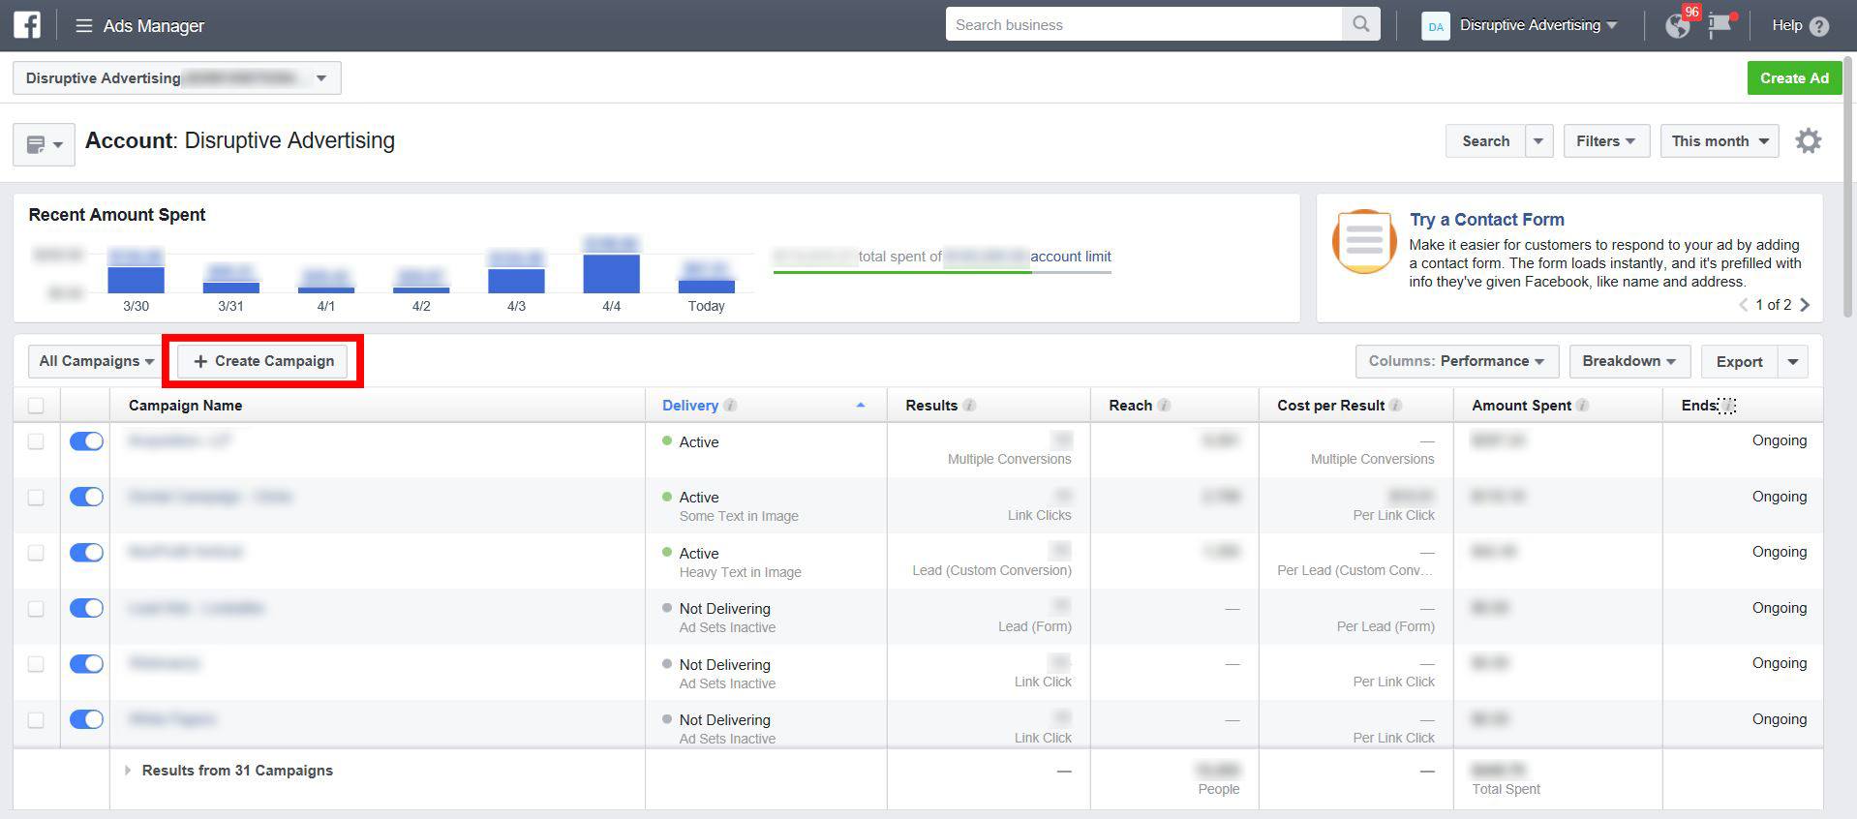Image resolution: width=1857 pixels, height=819 pixels.
Task: Click the Create Campaign button
Action: click(262, 361)
